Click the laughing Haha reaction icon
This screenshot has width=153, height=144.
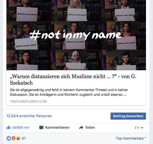click(18, 138)
